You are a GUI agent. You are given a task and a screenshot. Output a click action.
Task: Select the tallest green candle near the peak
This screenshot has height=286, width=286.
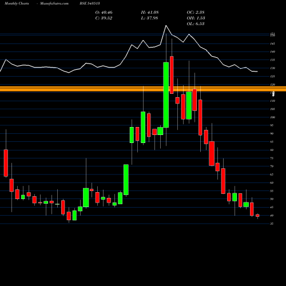tap(166, 95)
